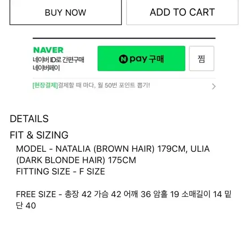Click the 네이버 ID로 간편구매 text

click(x=58, y=60)
